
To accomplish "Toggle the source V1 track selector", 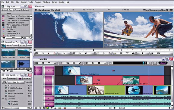I will pos(38,71).
